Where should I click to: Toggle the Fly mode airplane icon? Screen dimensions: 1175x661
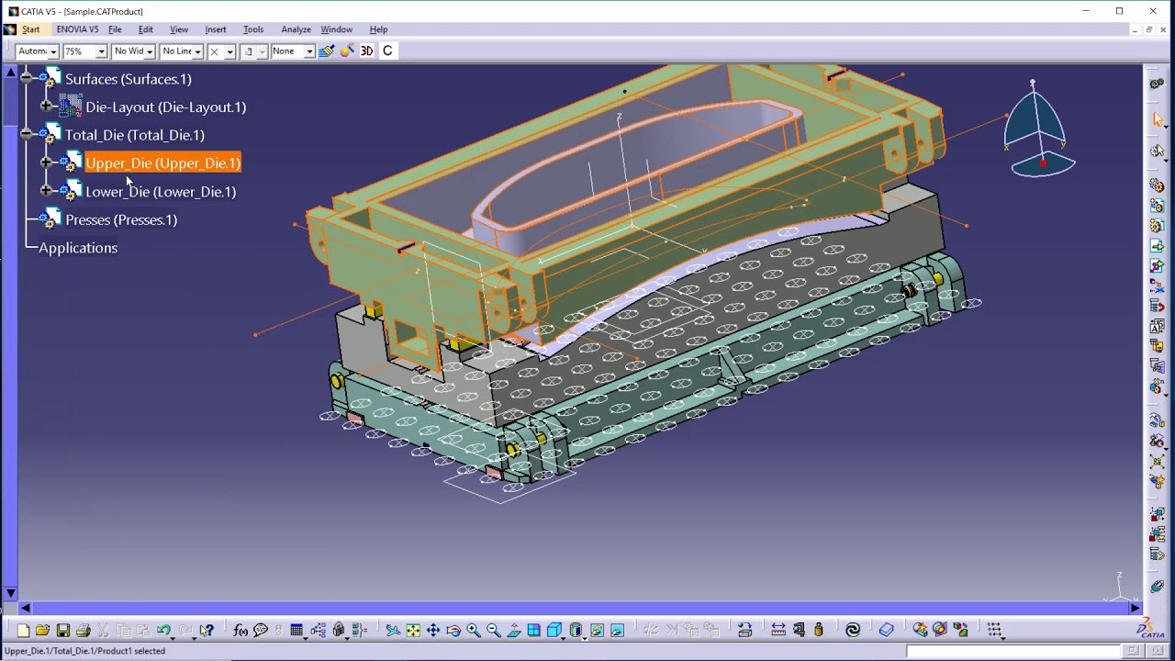click(393, 630)
